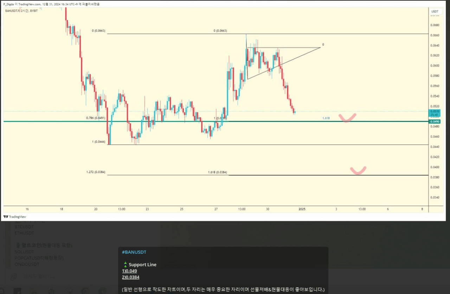Image resolution: width=450 pixels, height=294 pixels.
Task: Click the Korean caption note sentence
Action: 223,290
